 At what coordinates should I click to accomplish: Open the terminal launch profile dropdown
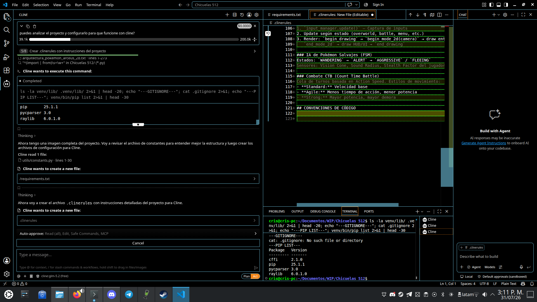click(422, 212)
